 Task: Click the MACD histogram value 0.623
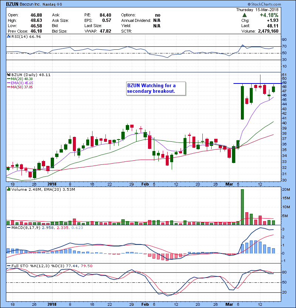(x=77, y=228)
